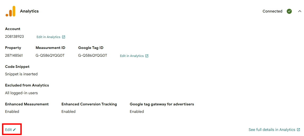Screen dimensions: 304x136
Task: Click external link icon beside Account edit
Action: tap(64, 37)
